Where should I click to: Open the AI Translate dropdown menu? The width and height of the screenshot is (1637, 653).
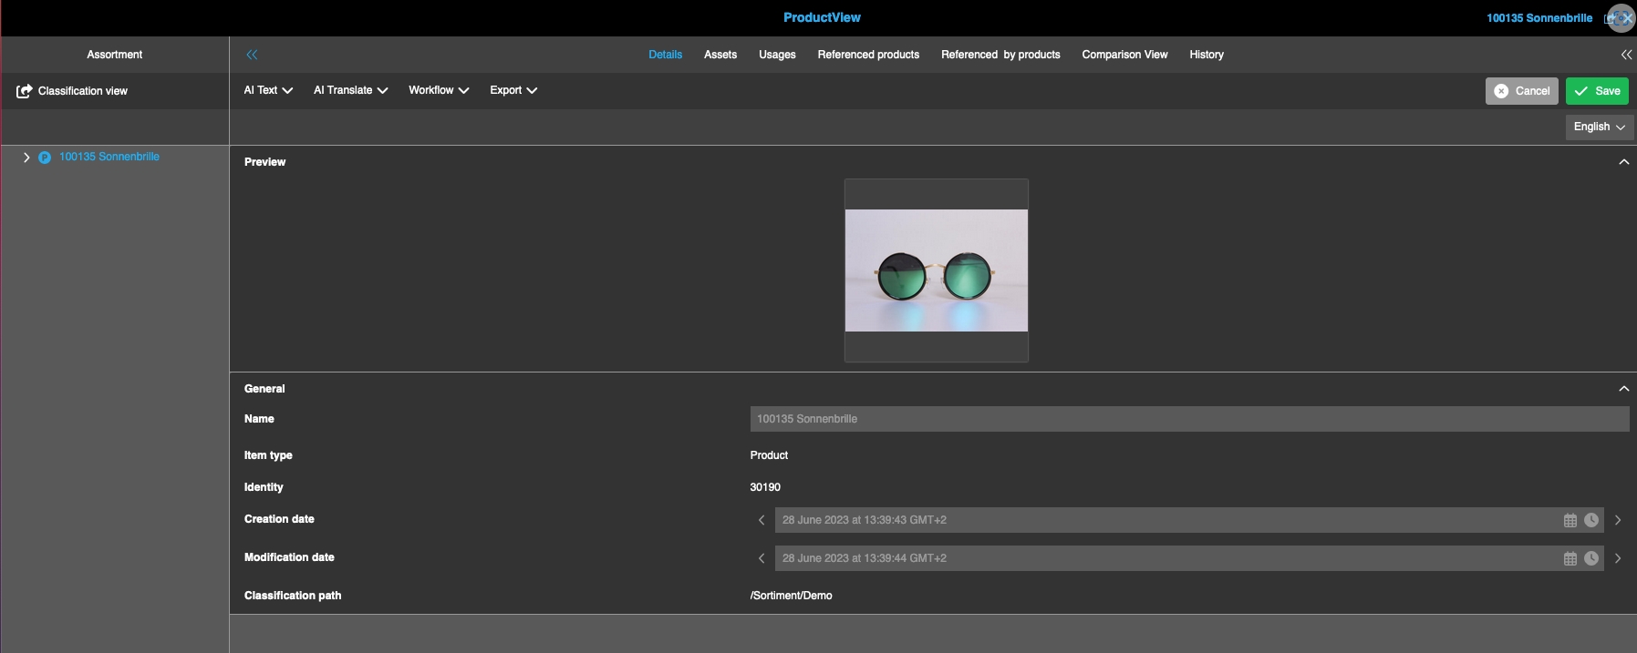[x=350, y=90]
